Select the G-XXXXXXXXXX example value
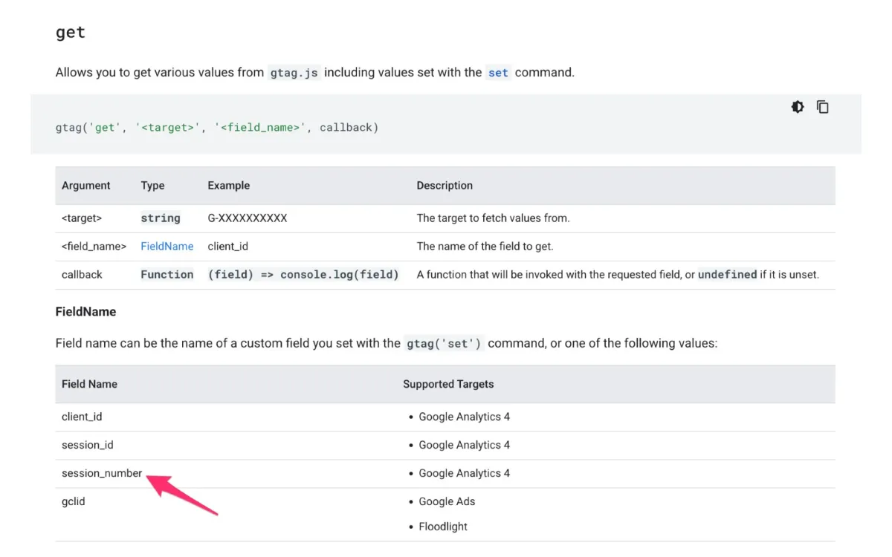 [x=248, y=218]
